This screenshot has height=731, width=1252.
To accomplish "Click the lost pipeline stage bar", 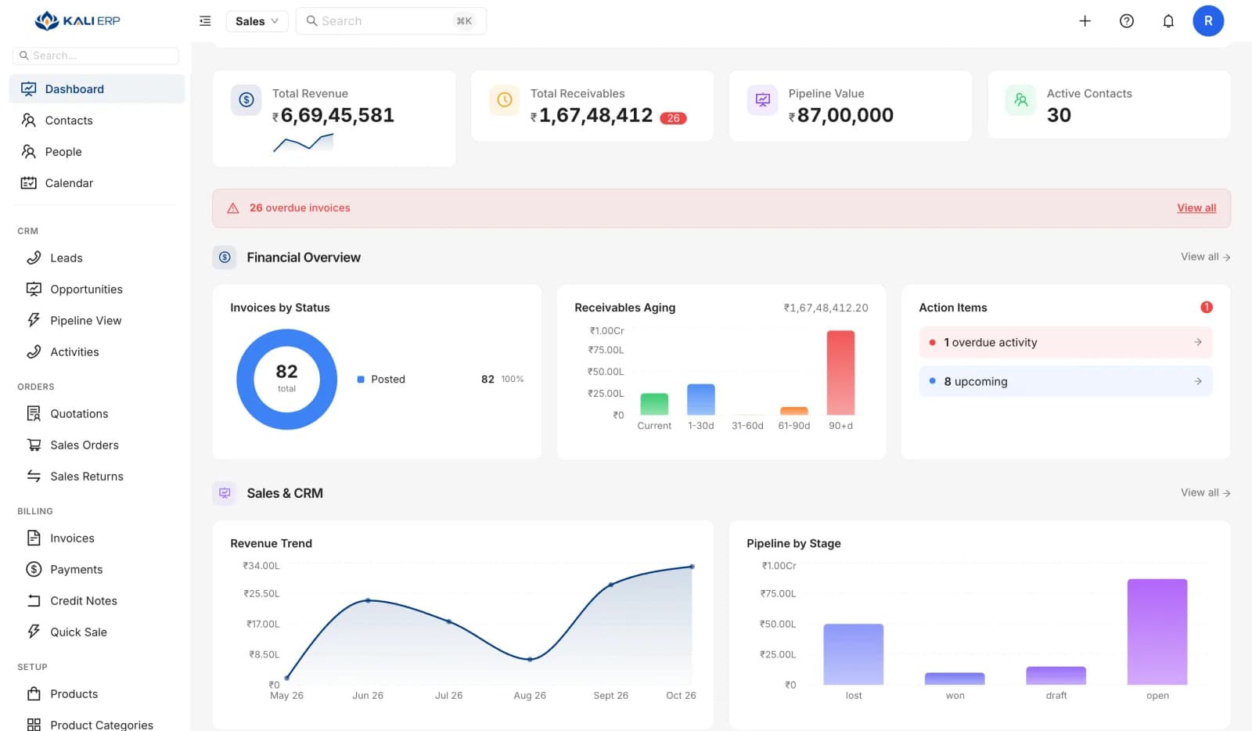I will (x=854, y=654).
